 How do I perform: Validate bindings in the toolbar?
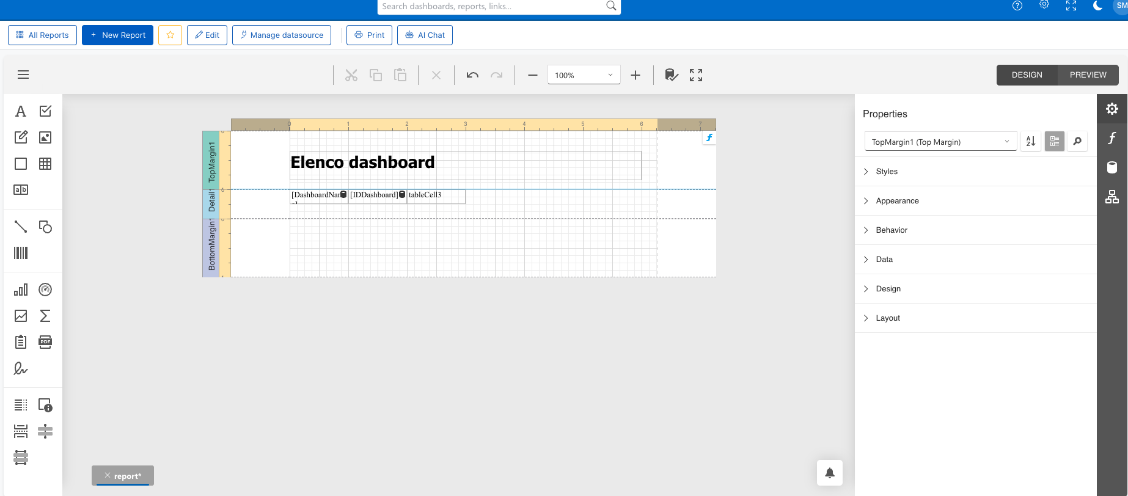[672, 75]
